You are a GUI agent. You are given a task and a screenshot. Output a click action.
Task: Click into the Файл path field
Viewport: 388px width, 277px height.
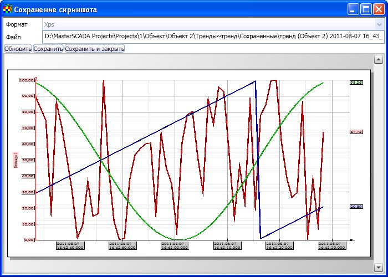[x=213, y=37]
